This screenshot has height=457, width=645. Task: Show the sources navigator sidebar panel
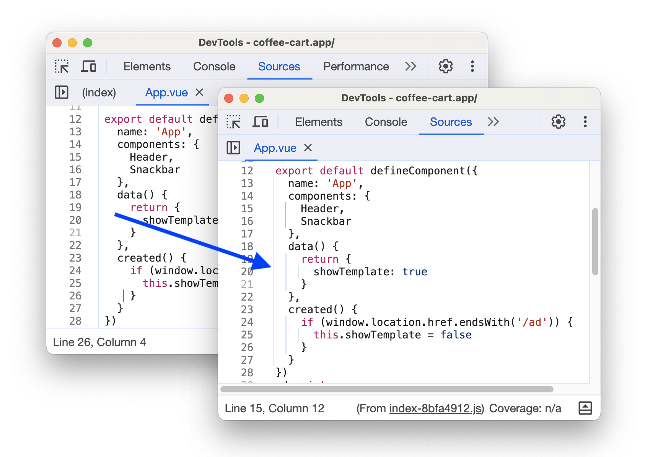click(233, 148)
